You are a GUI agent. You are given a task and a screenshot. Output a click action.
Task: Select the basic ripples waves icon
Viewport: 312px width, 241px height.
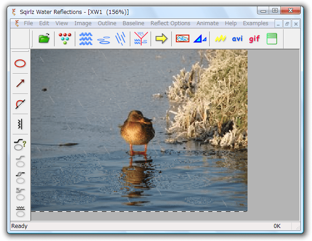tap(86, 39)
